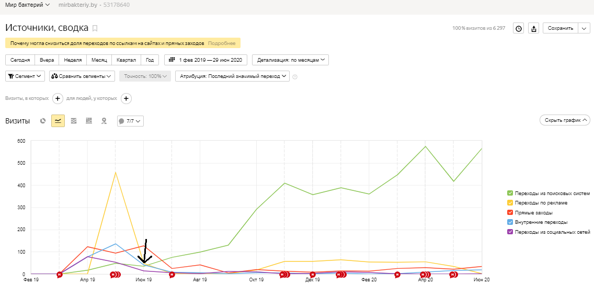Toggle Переходы из социальных сетей legend checkbox

[x=510, y=232]
